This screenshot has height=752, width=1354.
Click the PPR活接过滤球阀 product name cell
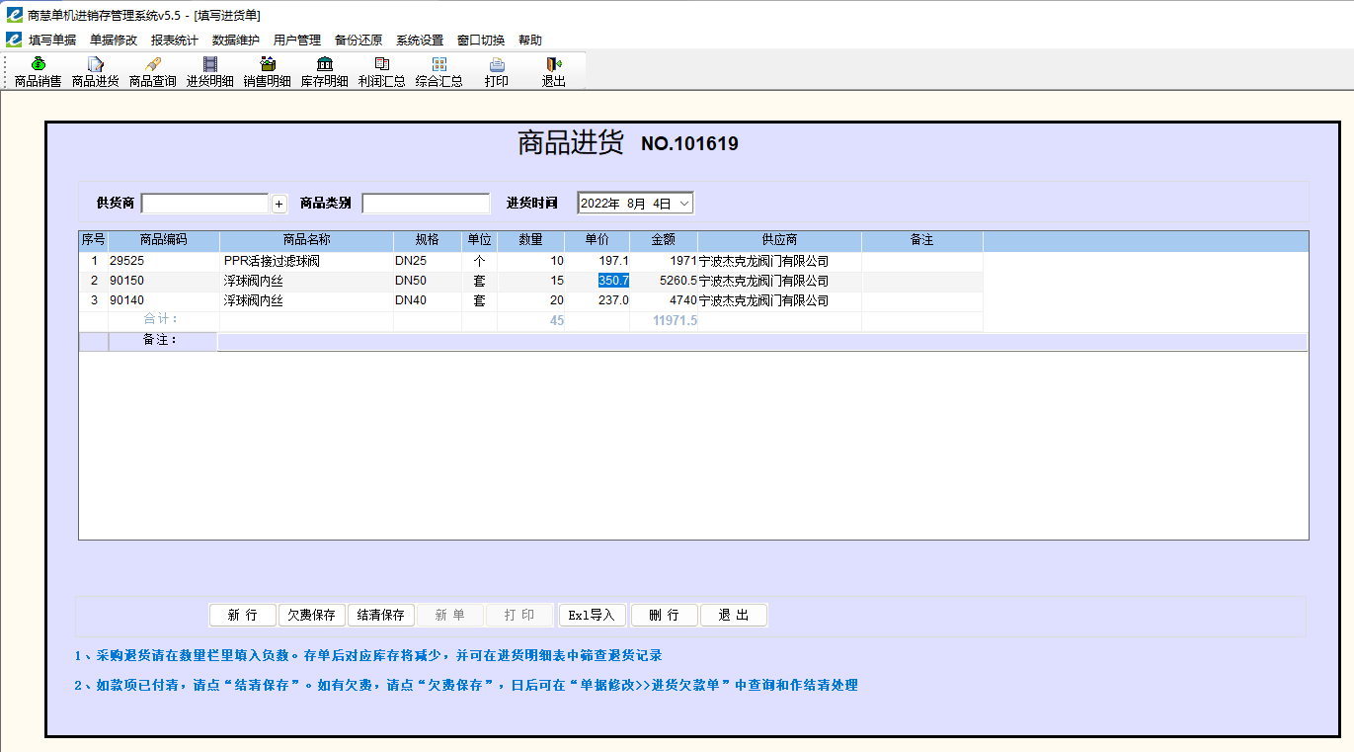coord(306,262)
